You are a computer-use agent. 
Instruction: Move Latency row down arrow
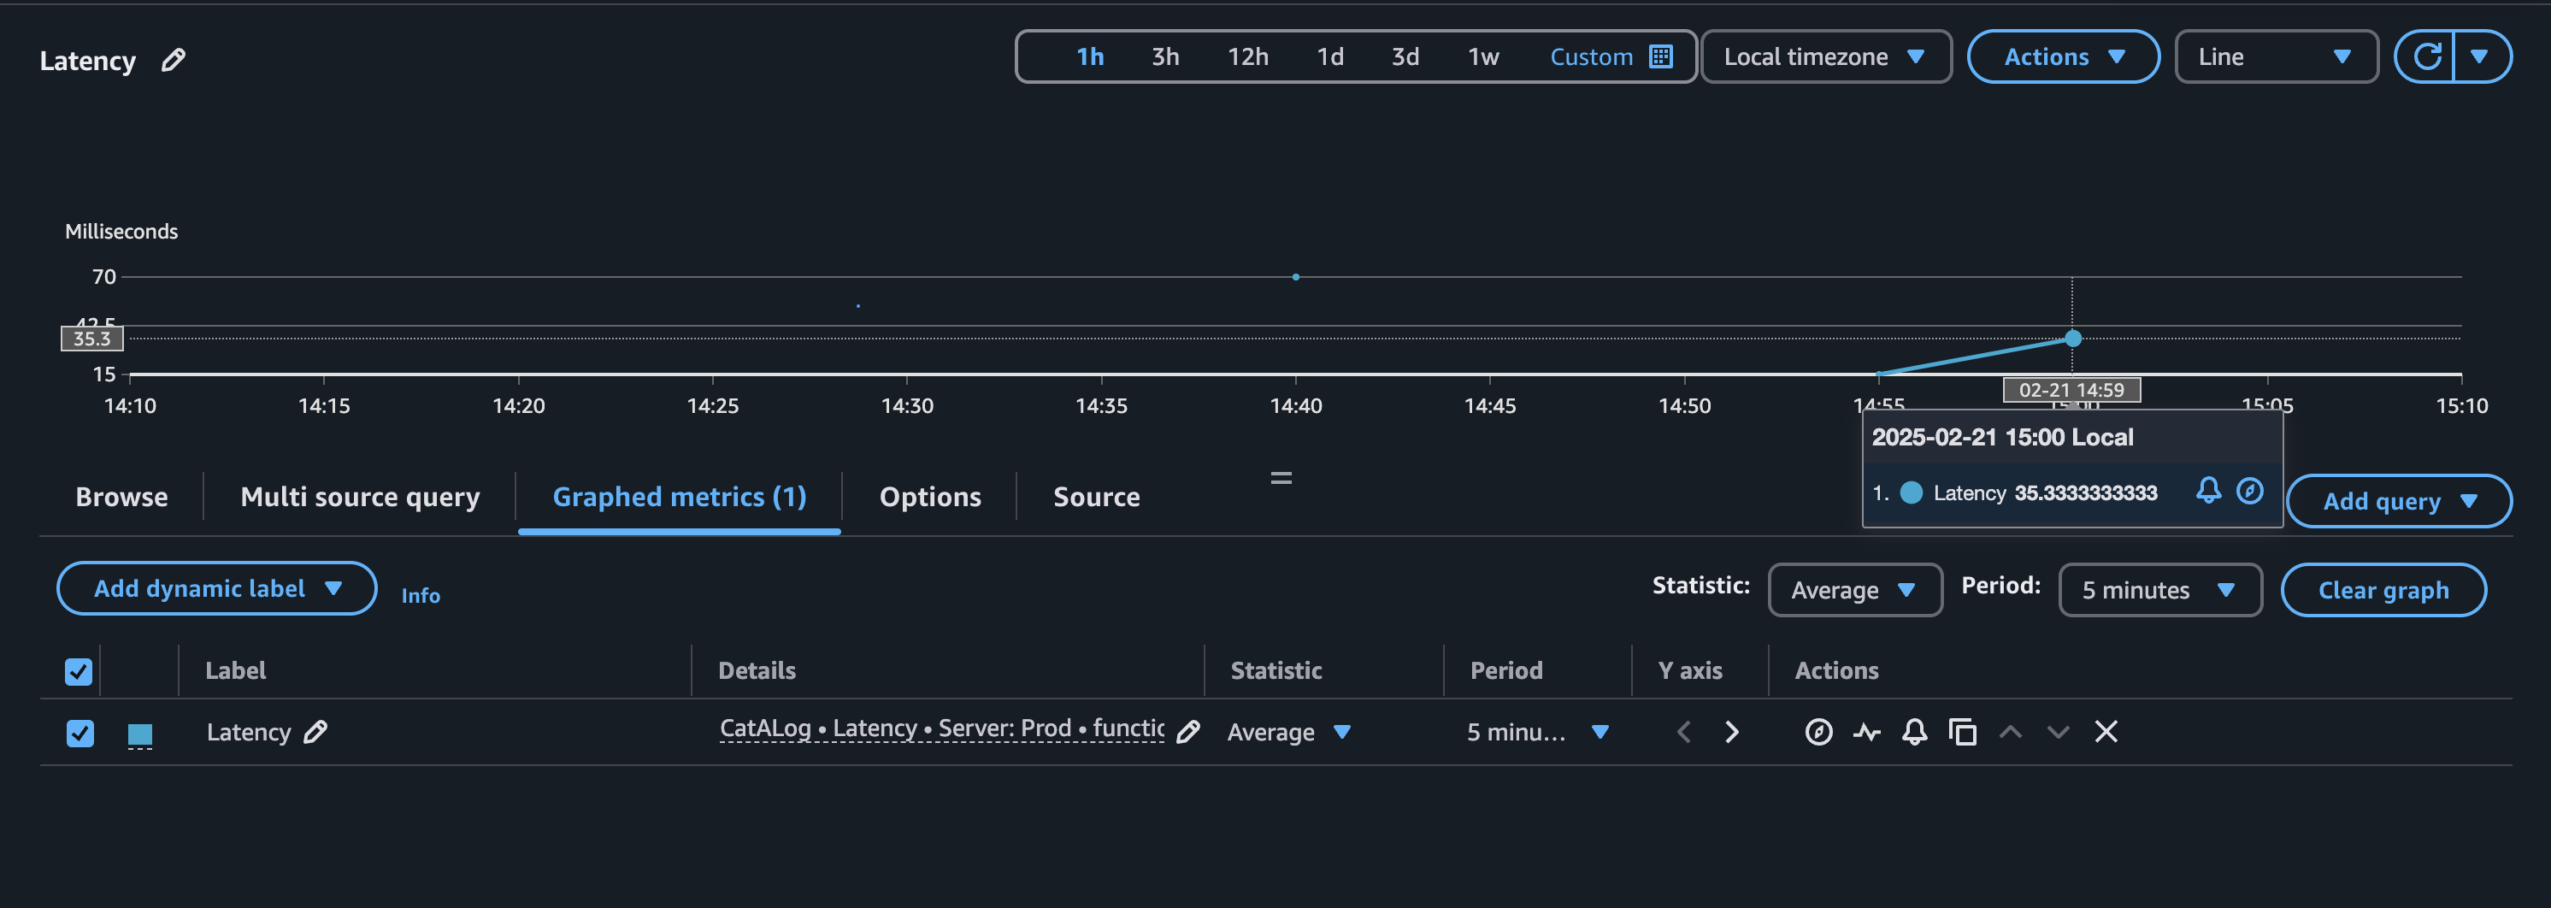2058,732
